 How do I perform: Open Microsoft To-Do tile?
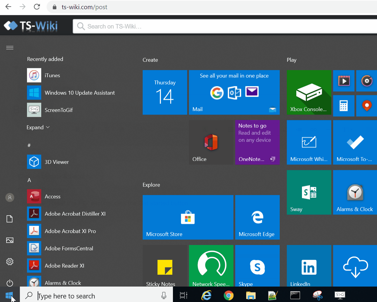click(x=355, y=142)
